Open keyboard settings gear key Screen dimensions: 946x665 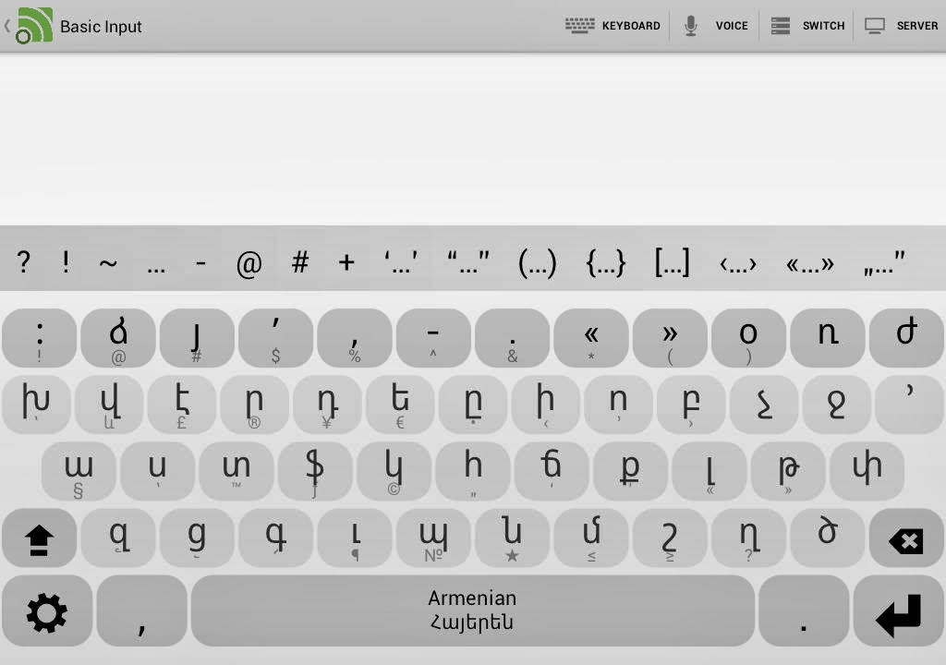(x=47, y=611)
